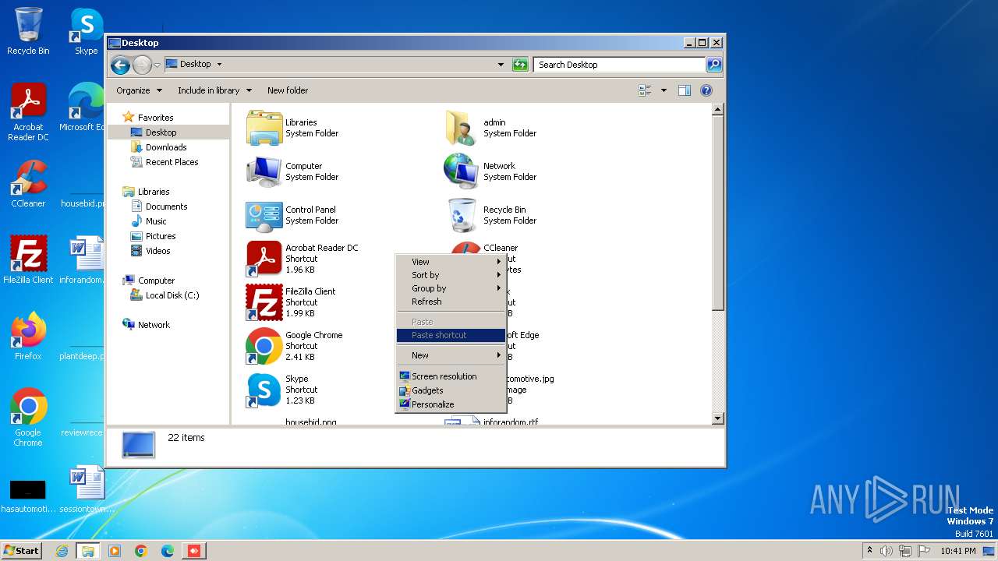Click the Search Desktop input field

coord(620,65)
